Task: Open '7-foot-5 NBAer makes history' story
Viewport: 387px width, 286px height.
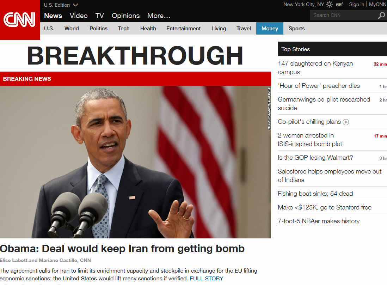Action: tap(319, 221)
